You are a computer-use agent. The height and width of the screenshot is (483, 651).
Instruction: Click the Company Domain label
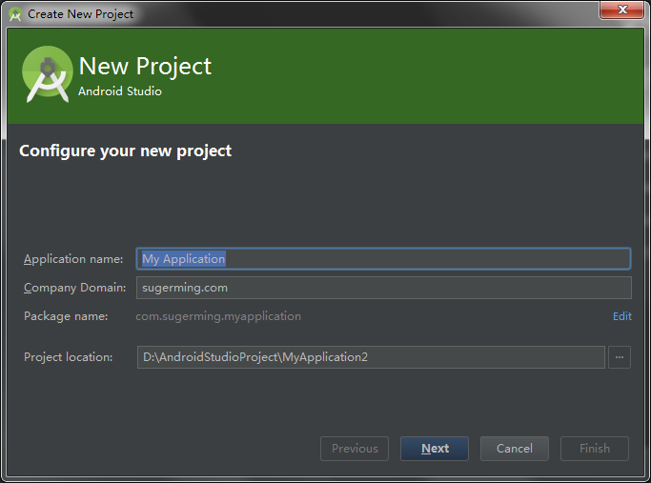74,288
